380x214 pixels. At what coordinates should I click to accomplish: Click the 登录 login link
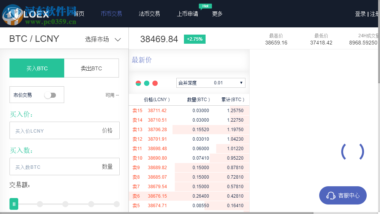(360, 14)
